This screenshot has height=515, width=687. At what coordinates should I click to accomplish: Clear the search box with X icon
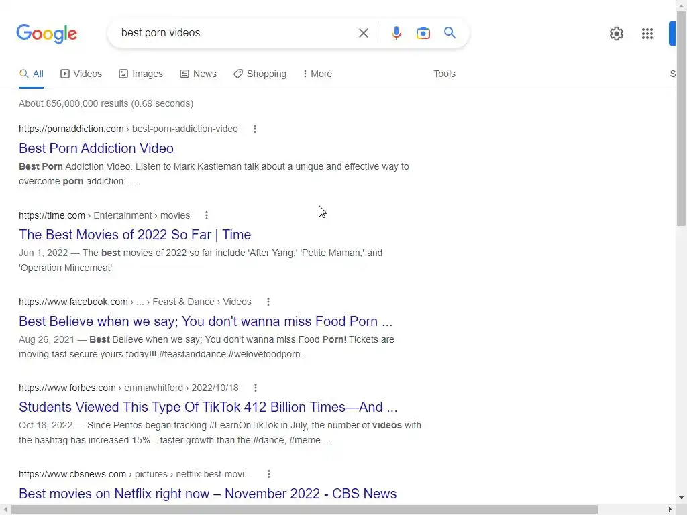click(363, 33)
